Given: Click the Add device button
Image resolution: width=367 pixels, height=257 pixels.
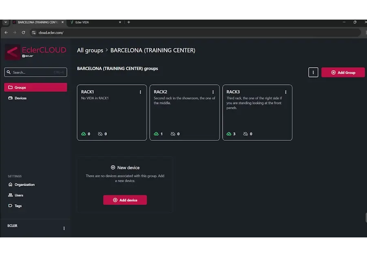Looking at the screenshot, I should tap(125, 200).
